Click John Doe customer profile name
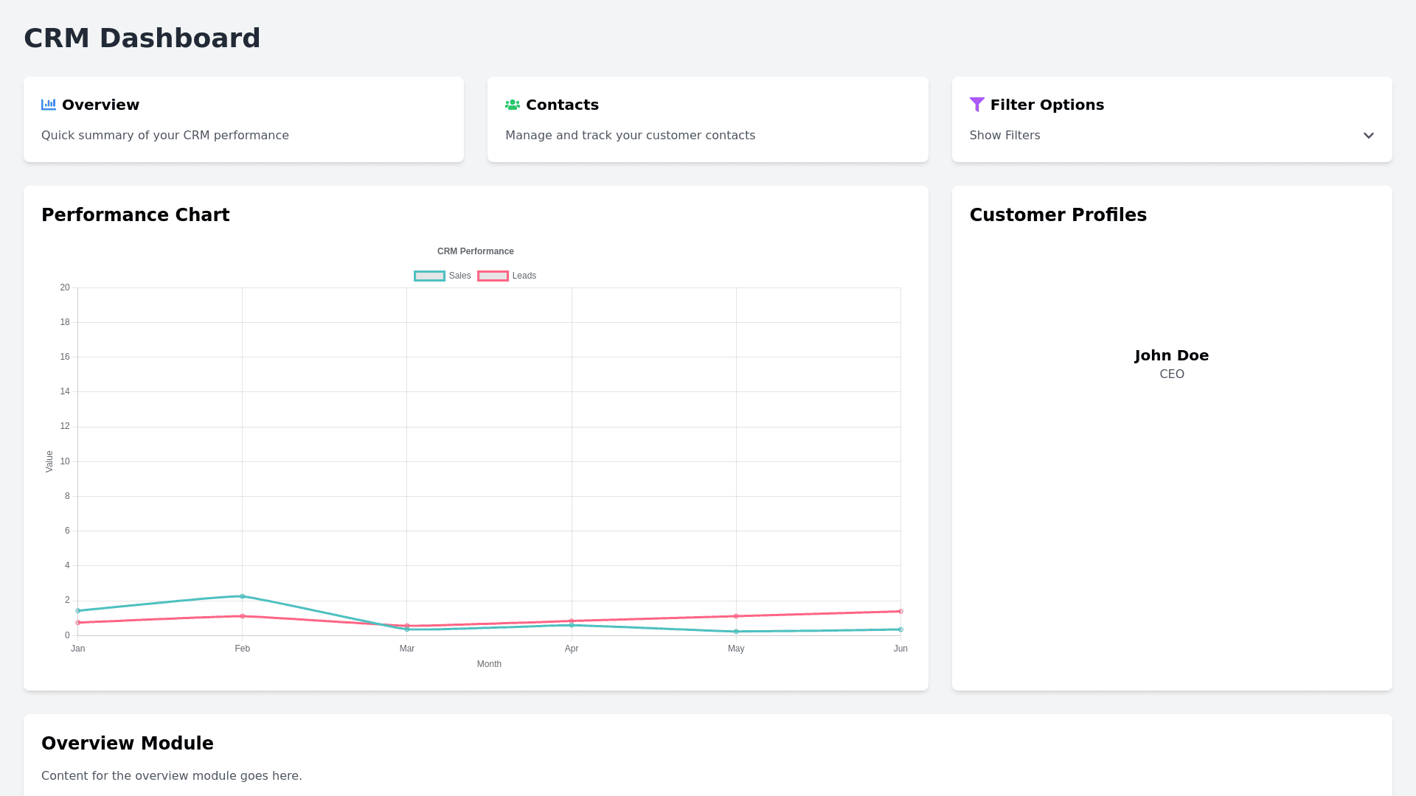This screenshot has width=1416, height=796. (1171, 355)
